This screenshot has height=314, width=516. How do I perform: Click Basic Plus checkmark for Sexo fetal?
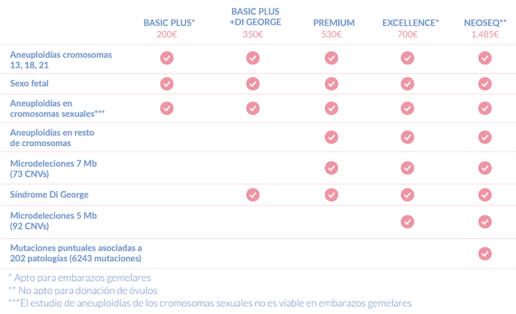(x=167, y=83)
